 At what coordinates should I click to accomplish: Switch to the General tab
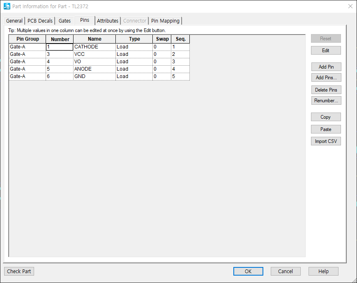click(14, 21)
